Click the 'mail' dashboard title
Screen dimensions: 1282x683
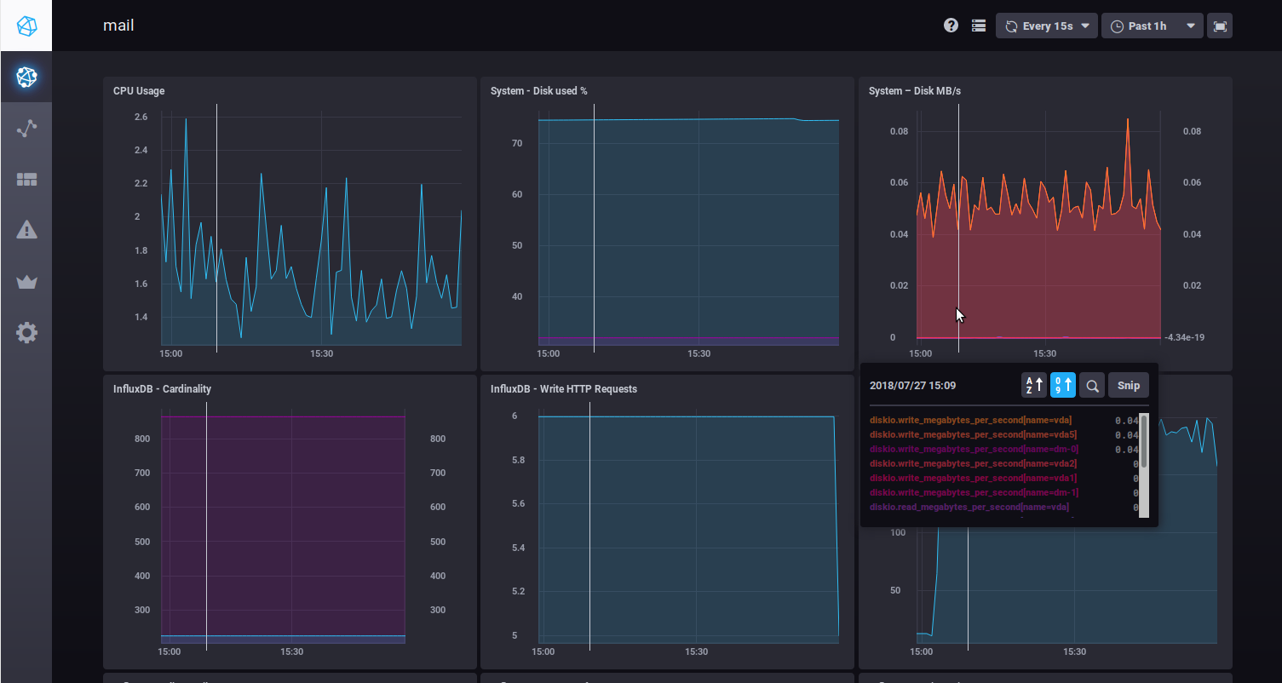[118, 26]
